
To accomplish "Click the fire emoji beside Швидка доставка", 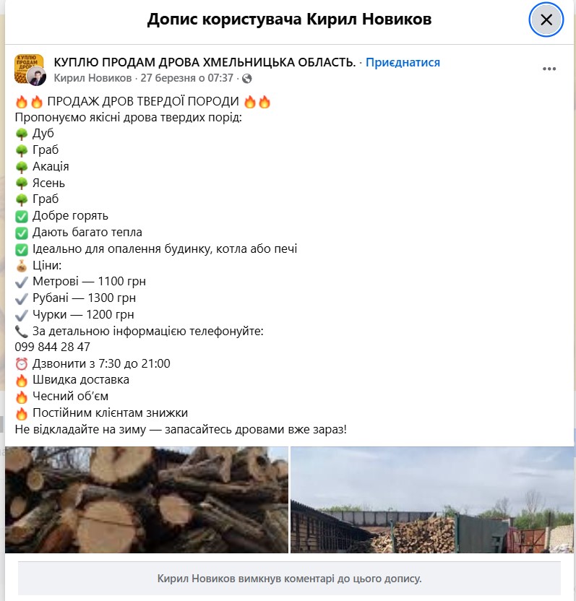I will click(x=22, y=380).
